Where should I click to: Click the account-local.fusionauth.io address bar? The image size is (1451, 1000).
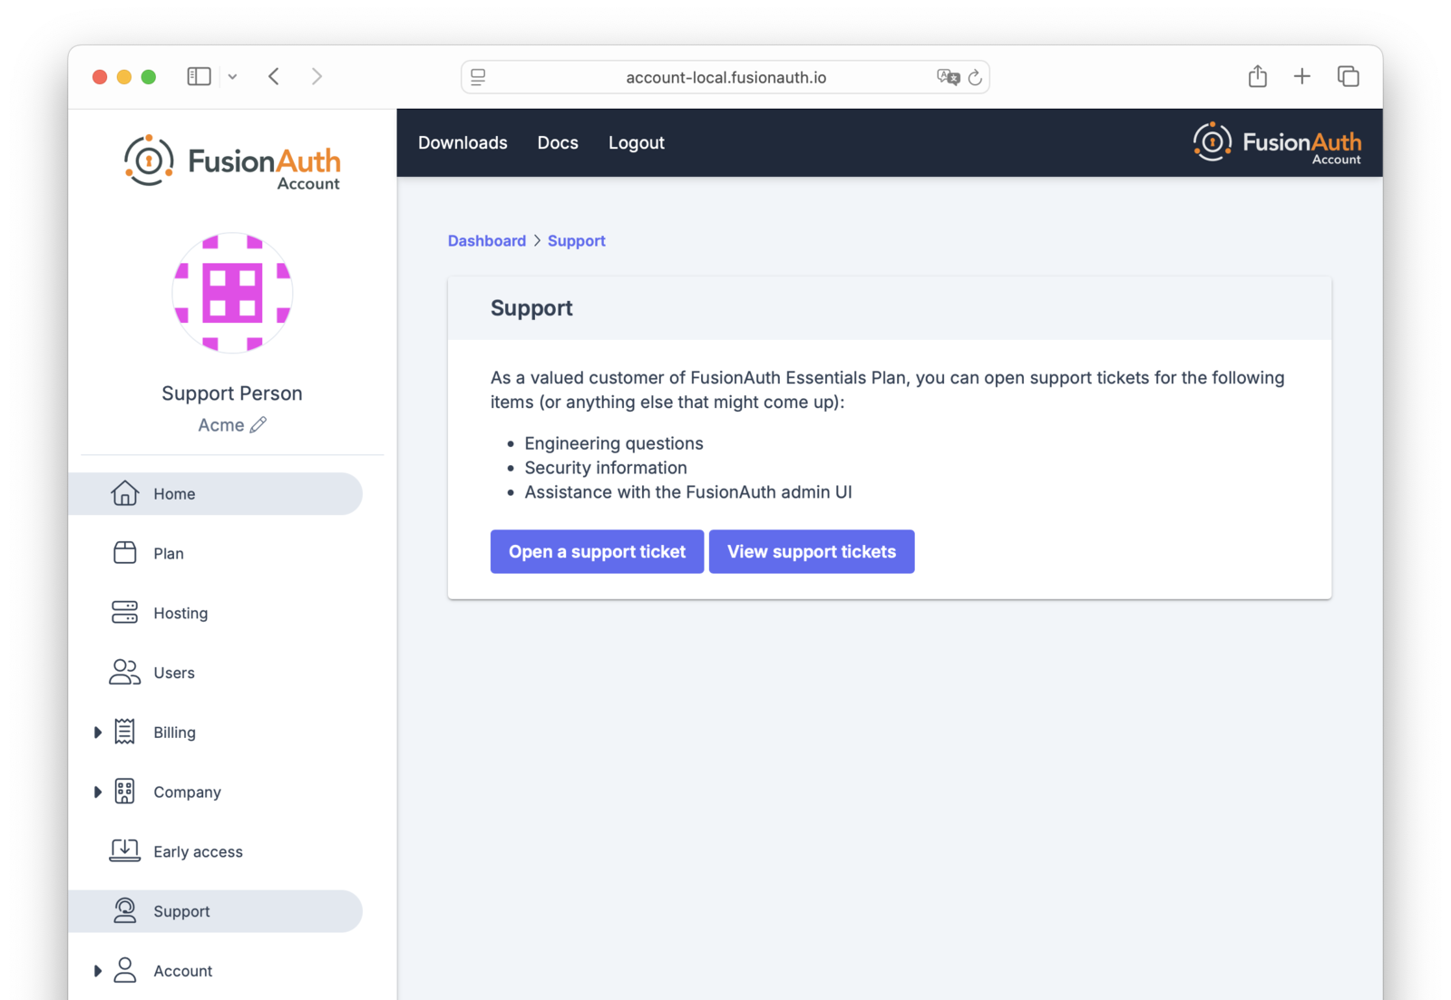[725, 77]
